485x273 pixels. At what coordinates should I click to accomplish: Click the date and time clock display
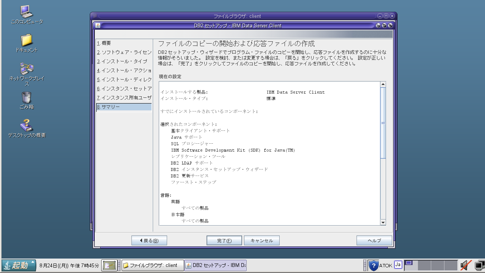pos(69,265)
